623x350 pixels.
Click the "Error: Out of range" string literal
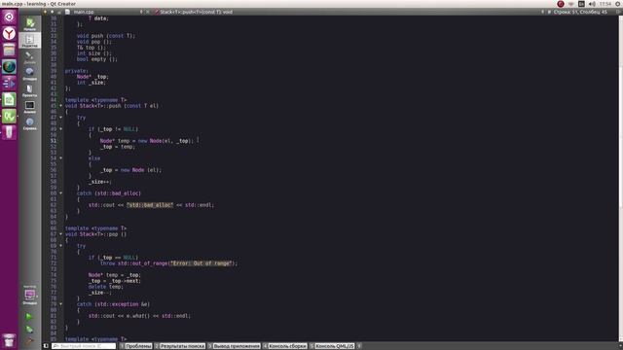pyautogui.click(x=201, y=263)
